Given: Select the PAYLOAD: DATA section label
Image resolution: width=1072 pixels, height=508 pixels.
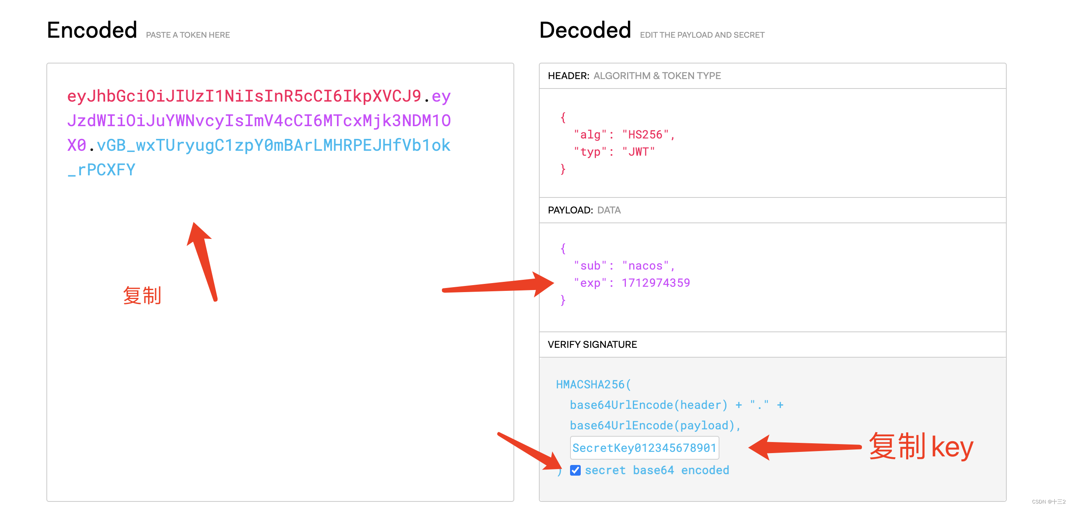Looking at the screenshot, I should pos(584,210).
